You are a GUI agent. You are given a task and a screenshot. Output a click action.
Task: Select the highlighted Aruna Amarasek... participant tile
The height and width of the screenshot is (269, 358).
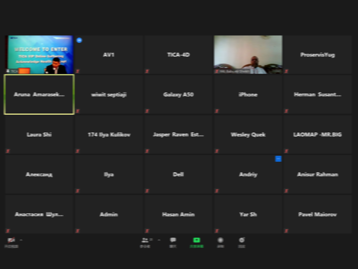coord(39,95)
